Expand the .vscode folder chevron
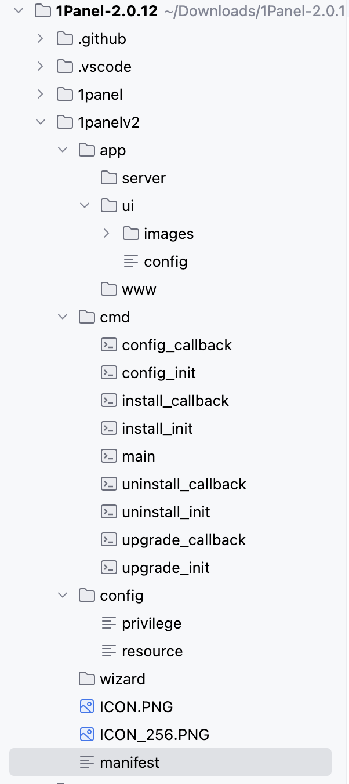This screenshot has height=784, width=349. point(40,67)
